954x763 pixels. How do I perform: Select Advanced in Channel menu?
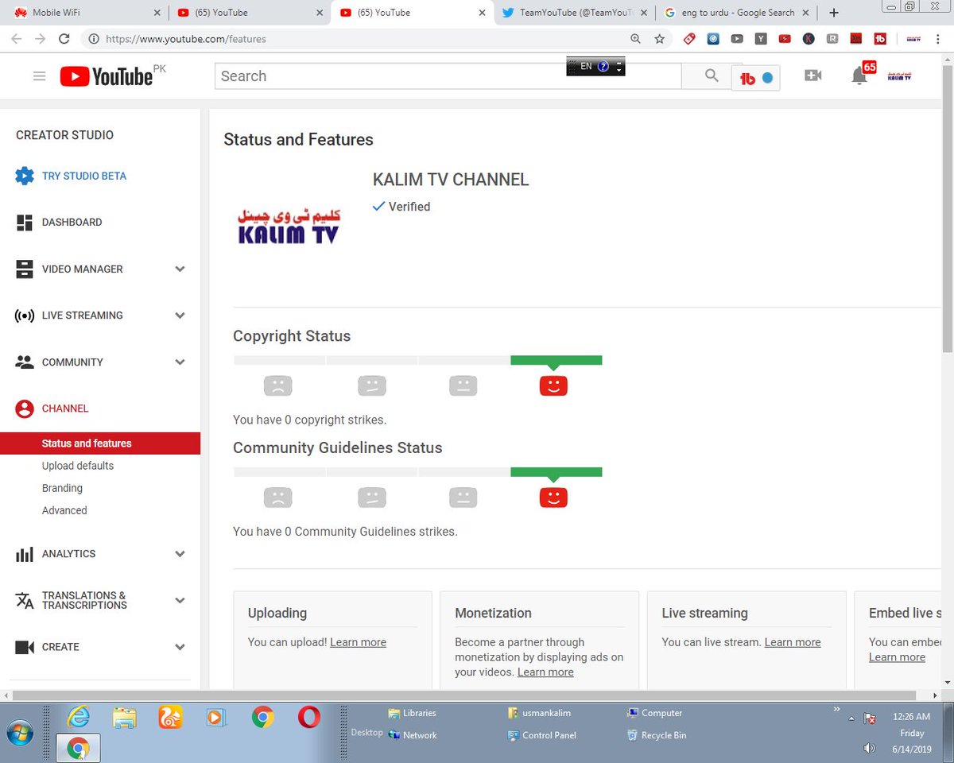(64, 510)
